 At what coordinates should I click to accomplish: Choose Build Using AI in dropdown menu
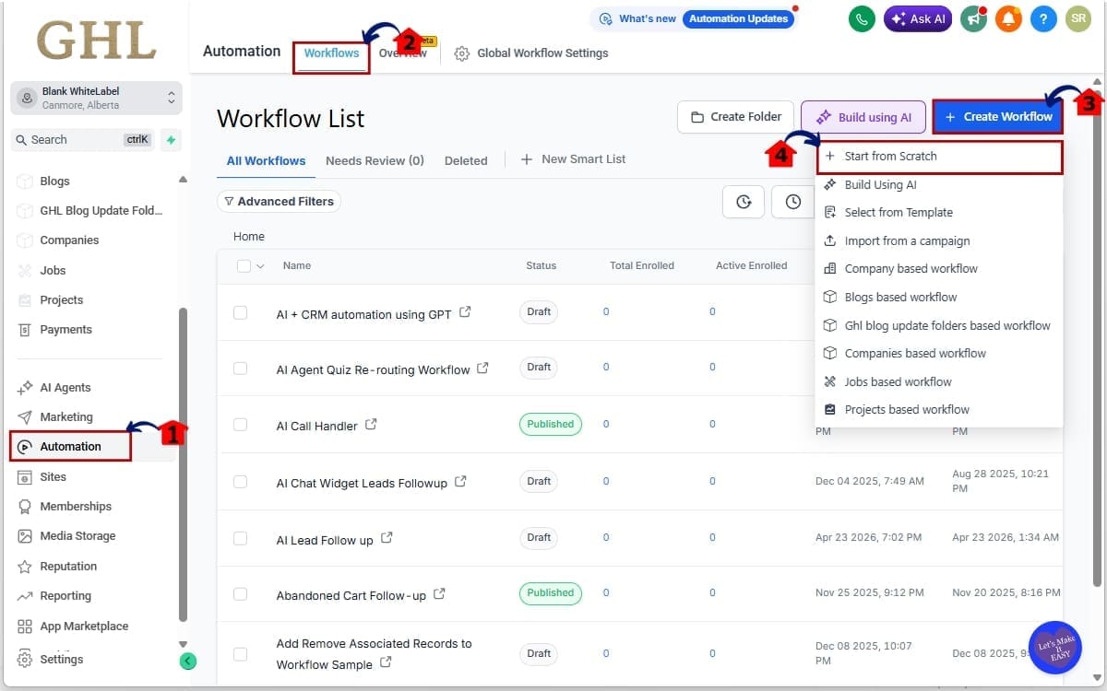click(939, 185)
